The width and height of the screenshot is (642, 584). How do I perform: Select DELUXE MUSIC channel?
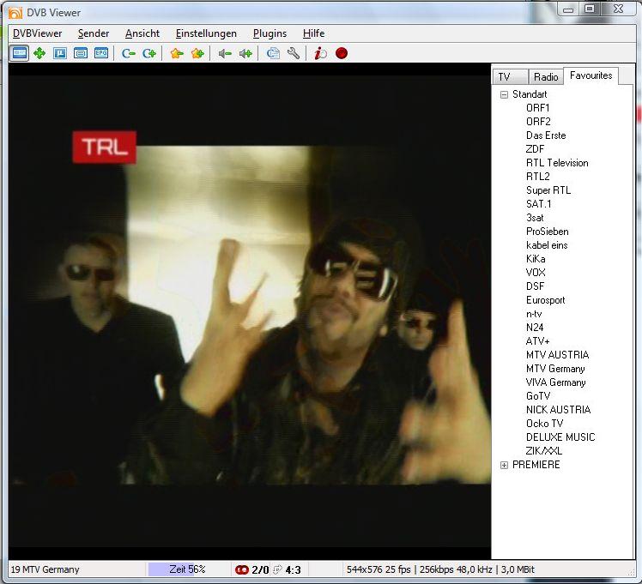560,437
